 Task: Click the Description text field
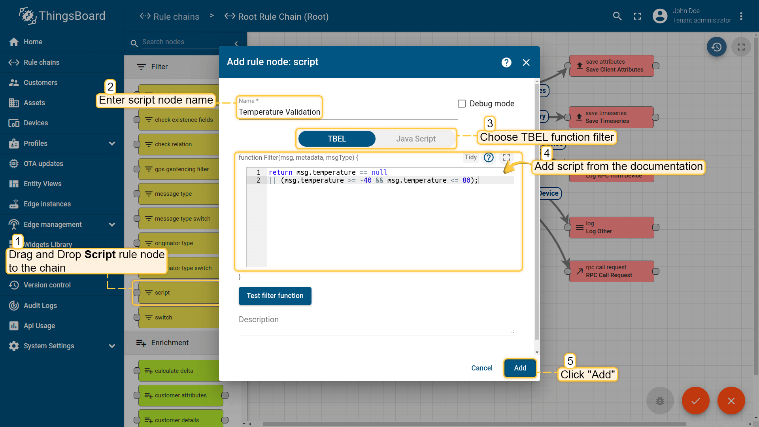click(376, 325)
